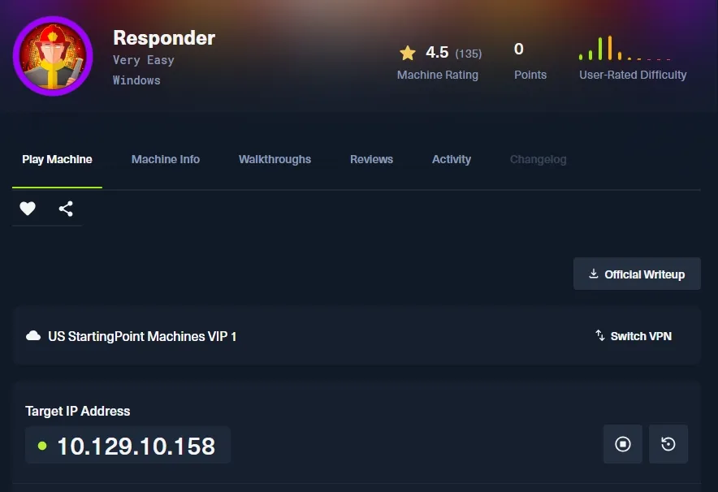Click the User-Rated Difficulty label
718x492 pixels.
(633, 75)
